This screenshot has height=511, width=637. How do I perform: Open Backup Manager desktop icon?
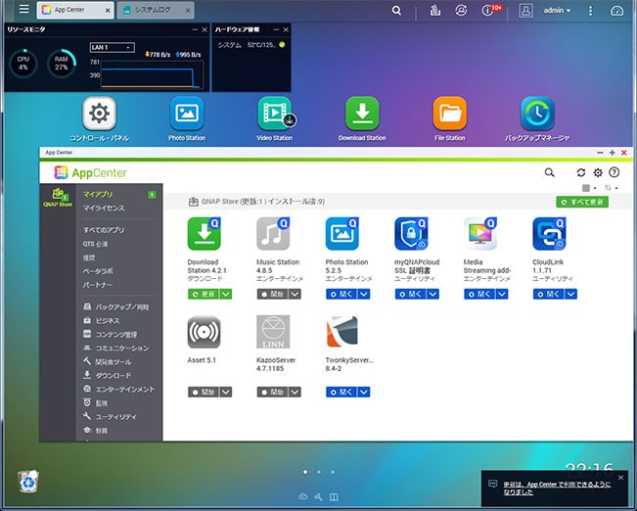pos(537,113)
